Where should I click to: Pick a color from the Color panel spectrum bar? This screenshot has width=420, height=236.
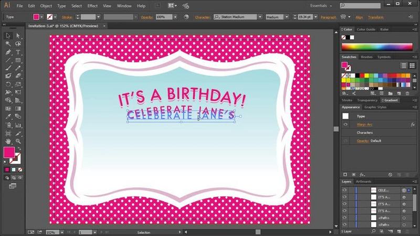coord(377,47)
